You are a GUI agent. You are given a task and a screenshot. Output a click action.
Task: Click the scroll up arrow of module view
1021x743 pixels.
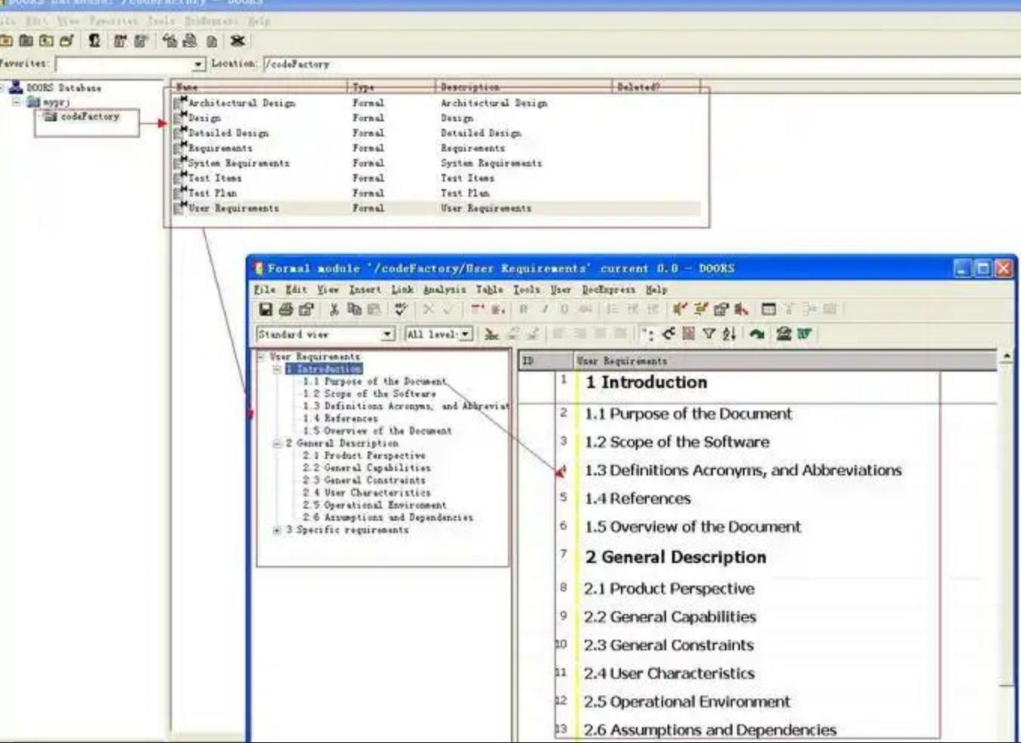[1007, 356]
